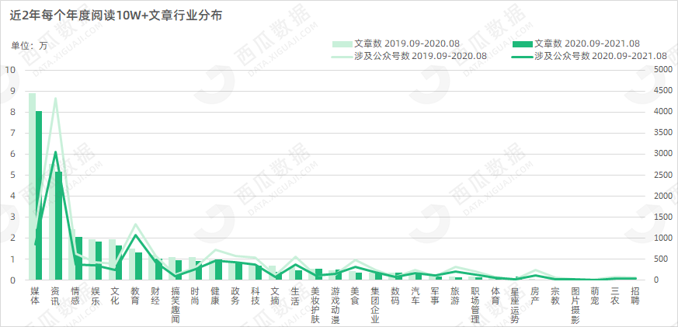The height and width of the screenshot is (327, 678).
Task: Select the 萌宠 category axis label
Action: point(596,296)
